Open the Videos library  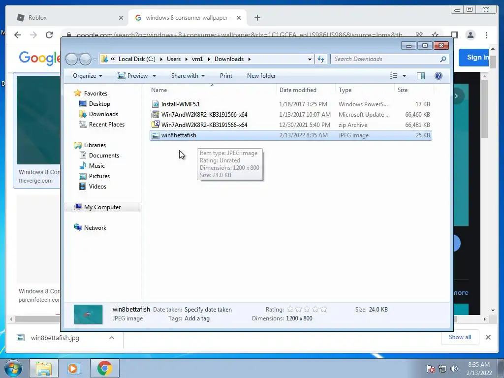point(97,187)
